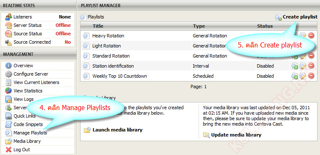Click disc icon beside Heavy Rotation title
Image resolution: width=320 pixels, height=155 pixels.
pos(86,36)
